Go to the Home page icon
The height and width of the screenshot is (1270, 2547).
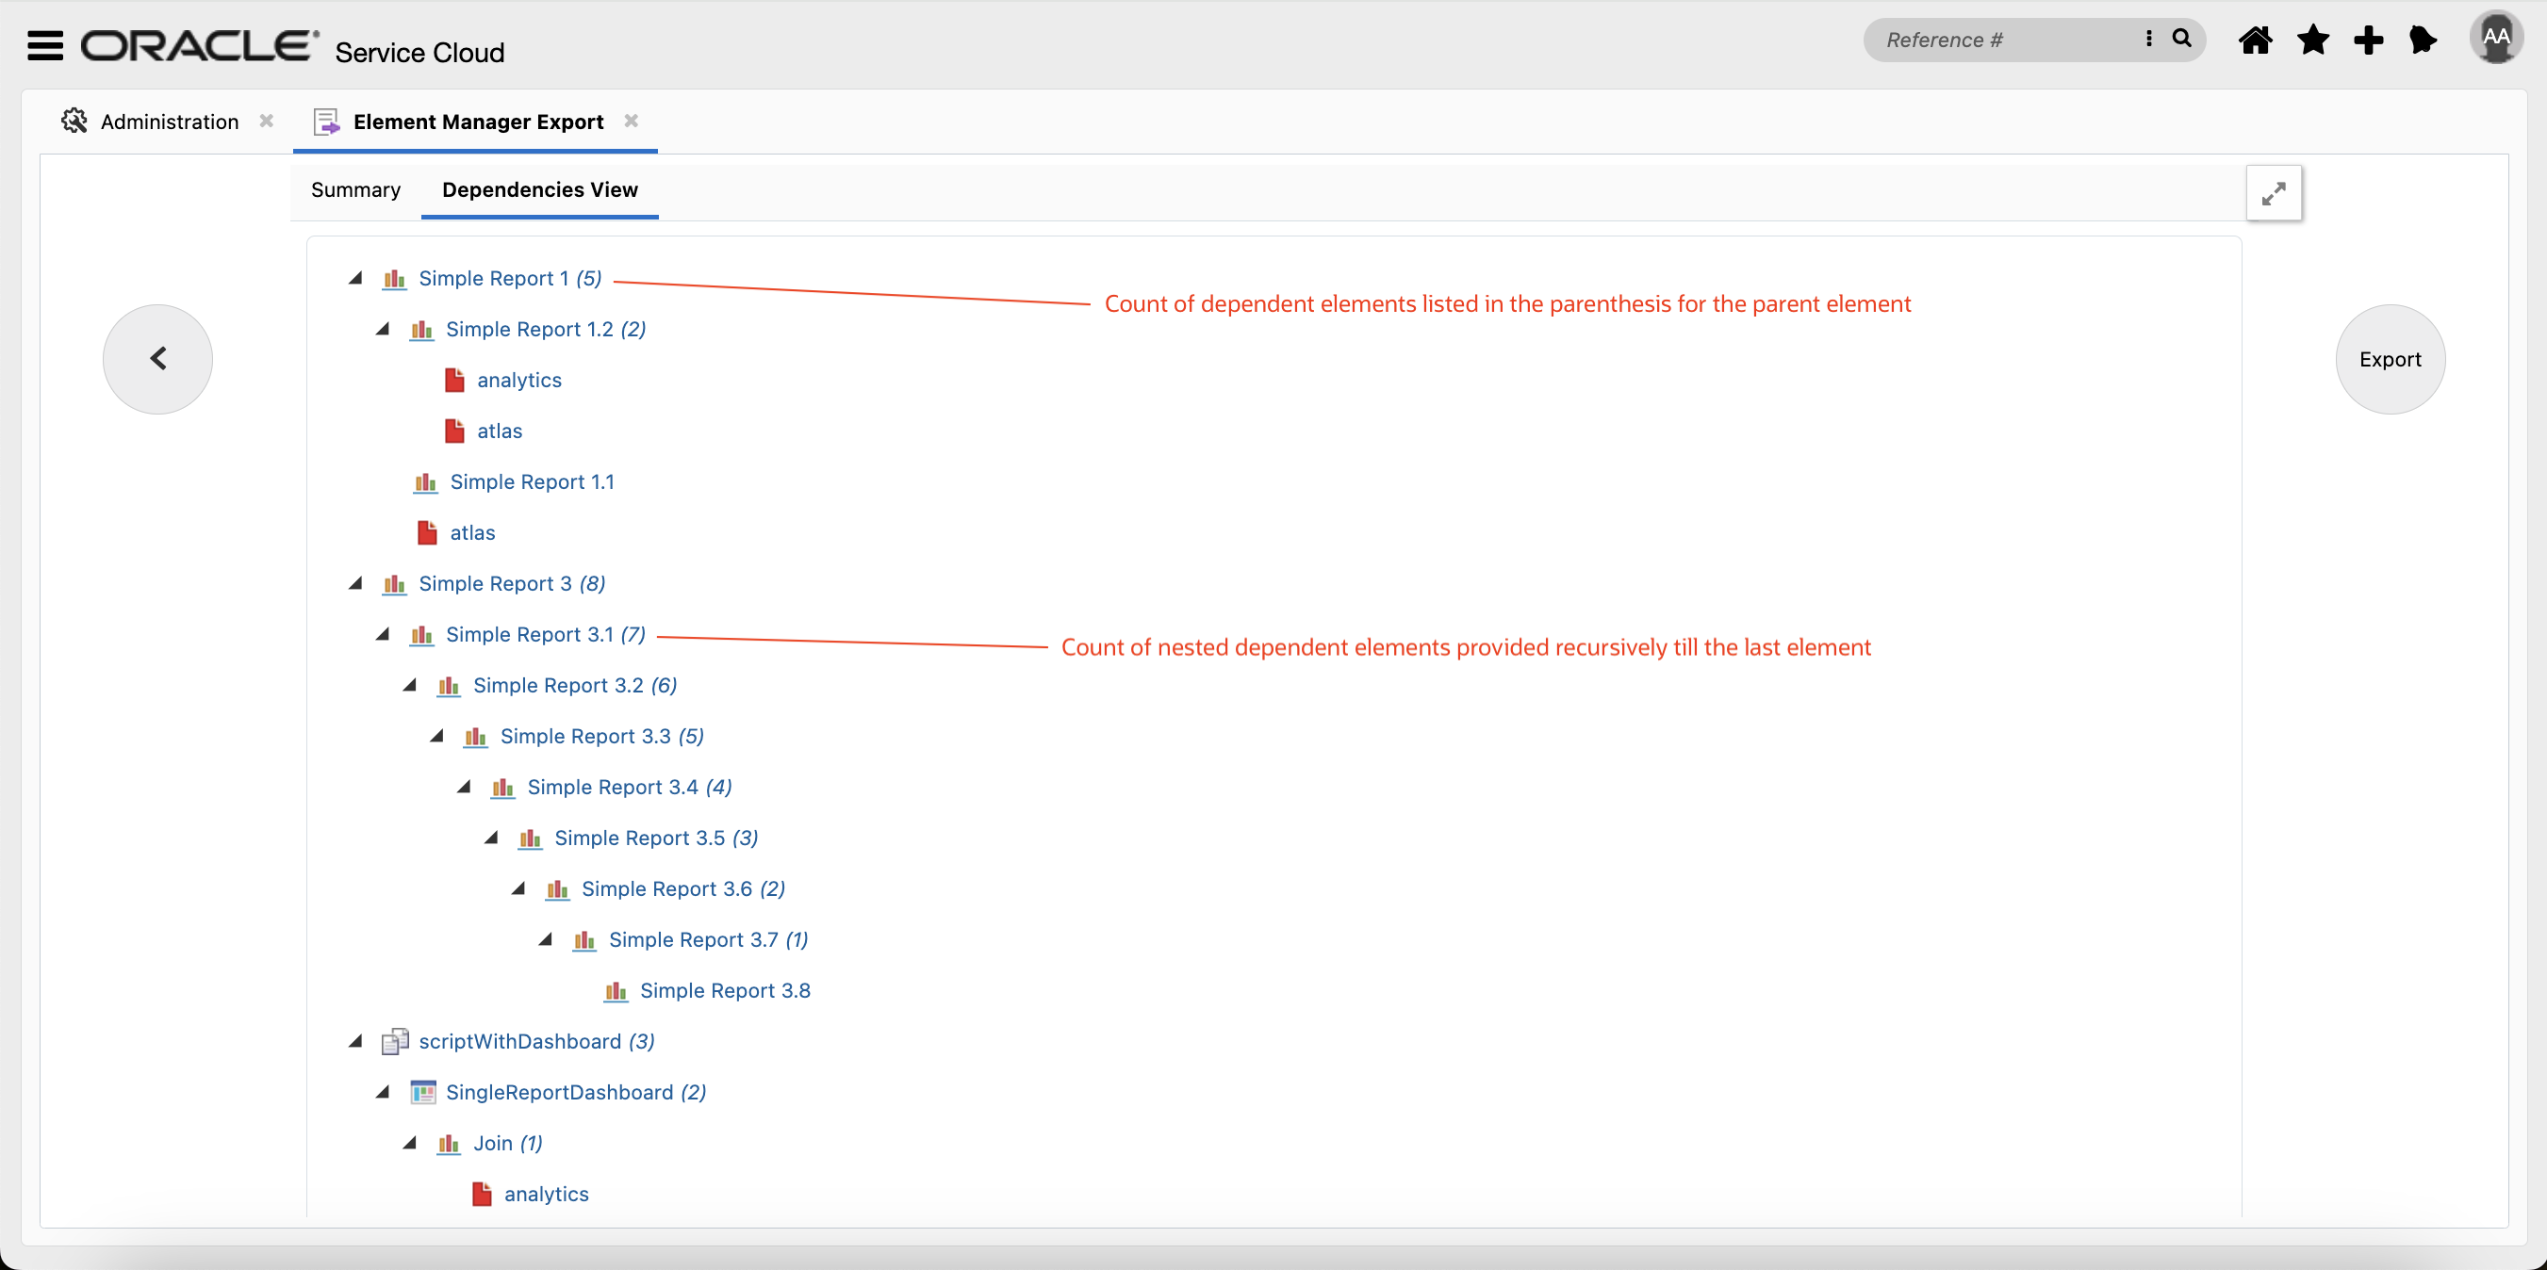(x=2255, y=41)
